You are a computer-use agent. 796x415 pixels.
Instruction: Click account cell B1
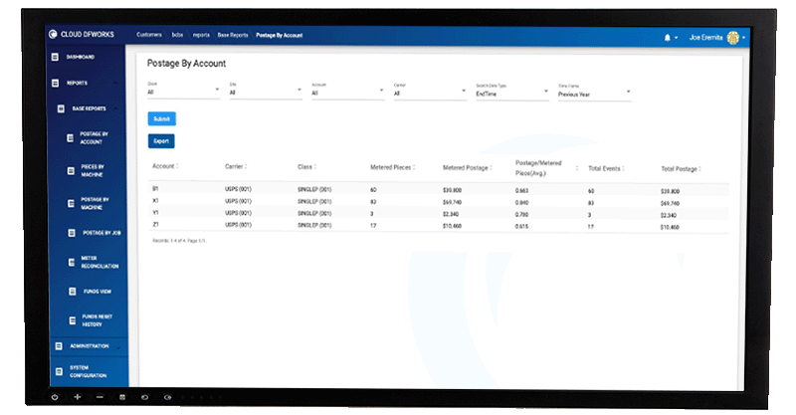click(x=155, y=188)
